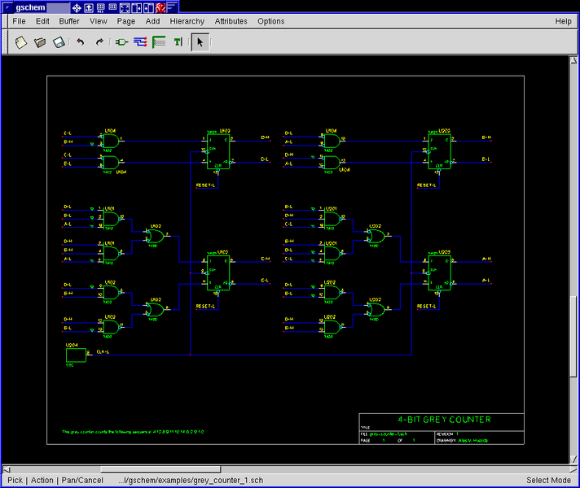This screenshot has width=580, height=488.
Task: Click the grey_counter_1.sch path in status bar
Action: coord(191,480)
